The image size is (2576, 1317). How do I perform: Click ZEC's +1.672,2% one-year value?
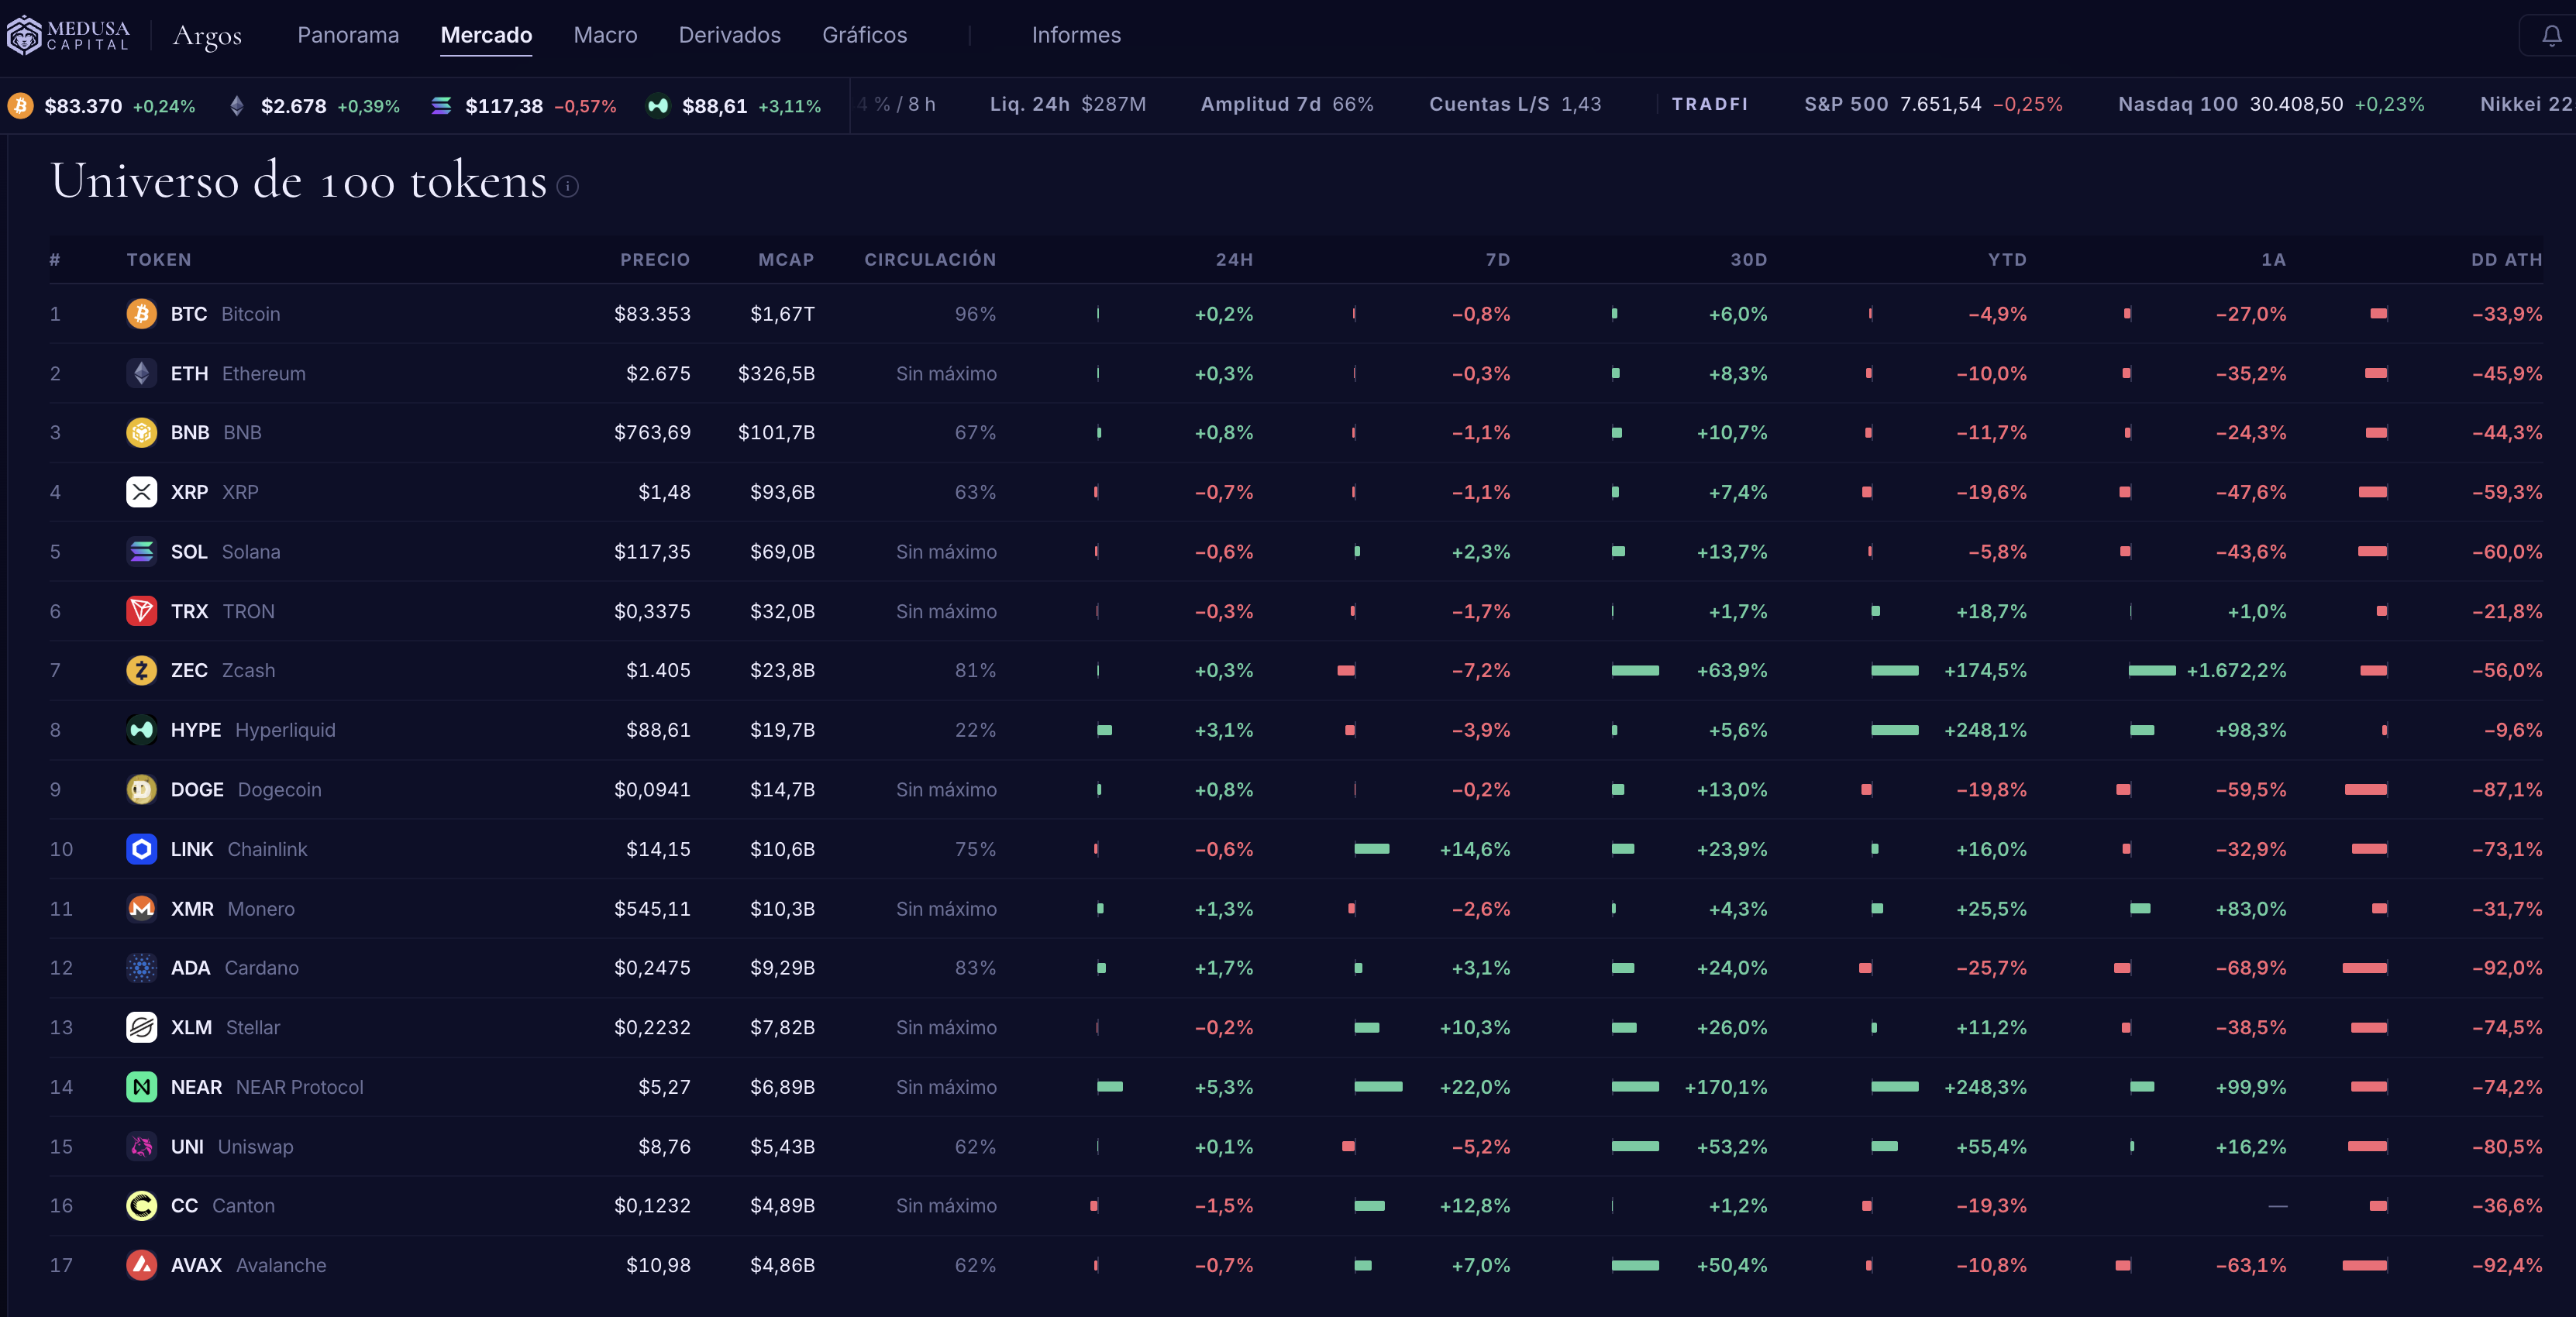(2236, 670)
